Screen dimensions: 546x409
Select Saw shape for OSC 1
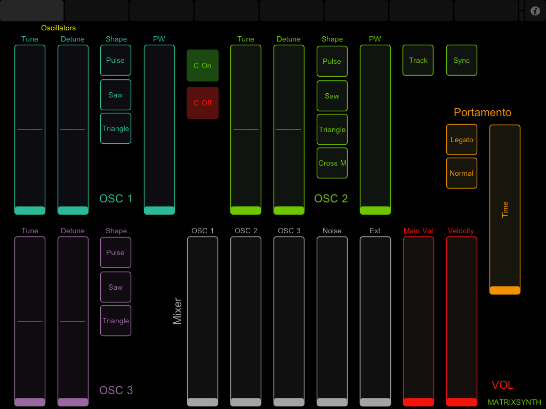[x=116, y=95]
